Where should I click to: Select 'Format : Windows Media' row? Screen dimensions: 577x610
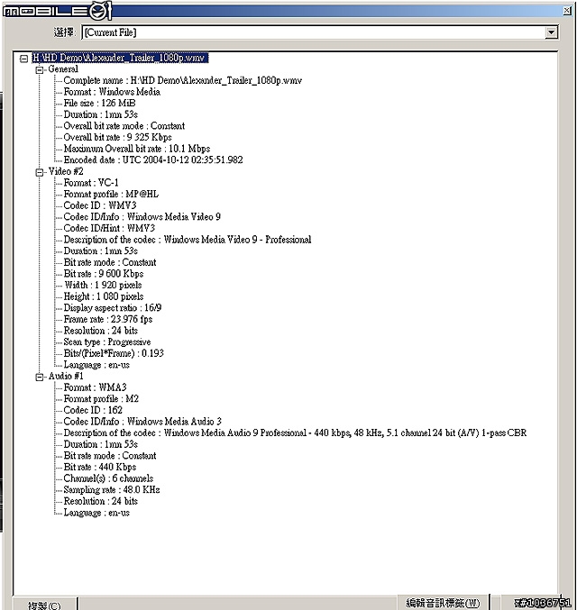click(112, 92)
